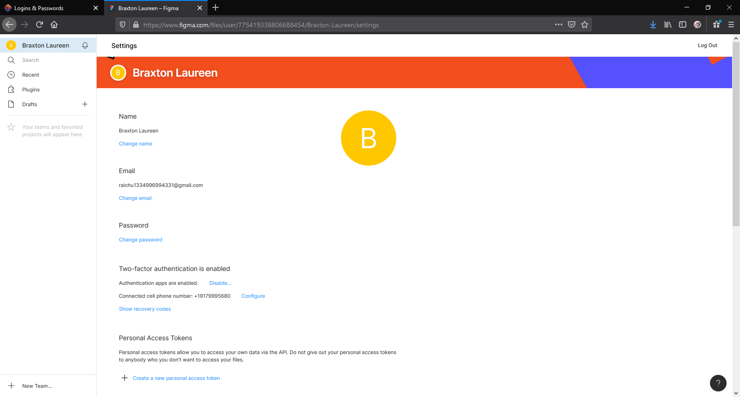Create a new personal access token

[176, 378]
